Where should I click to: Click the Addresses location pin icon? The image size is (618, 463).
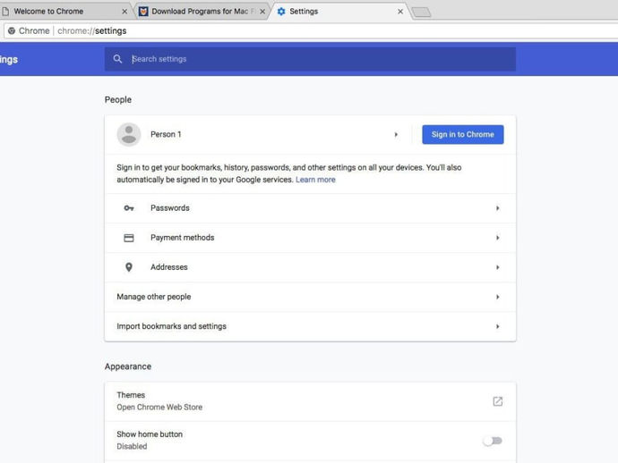129,267
